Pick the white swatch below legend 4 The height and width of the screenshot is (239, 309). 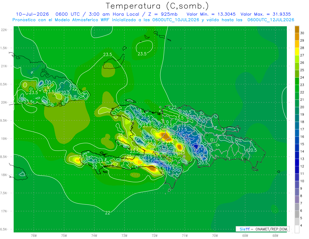[297, 229]
